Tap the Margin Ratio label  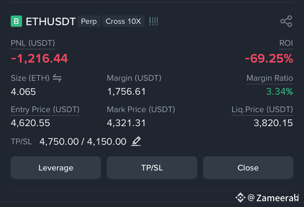pos(270,78)
